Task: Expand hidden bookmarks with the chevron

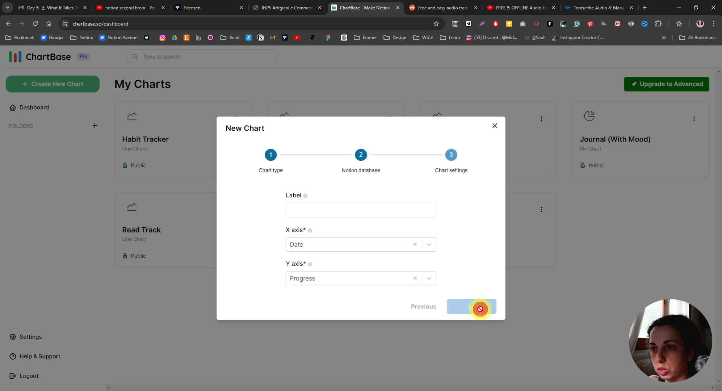Action: pos(664,37)
